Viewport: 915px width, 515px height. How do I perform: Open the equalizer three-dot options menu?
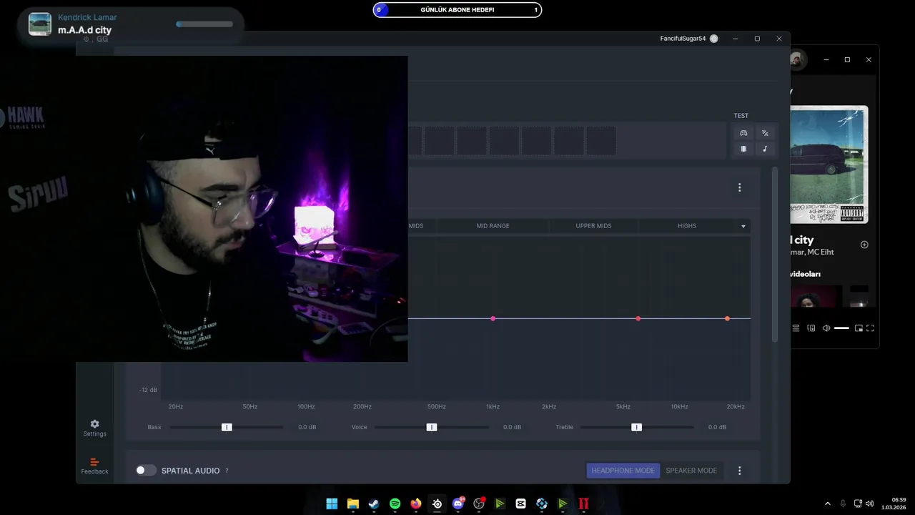739,187
